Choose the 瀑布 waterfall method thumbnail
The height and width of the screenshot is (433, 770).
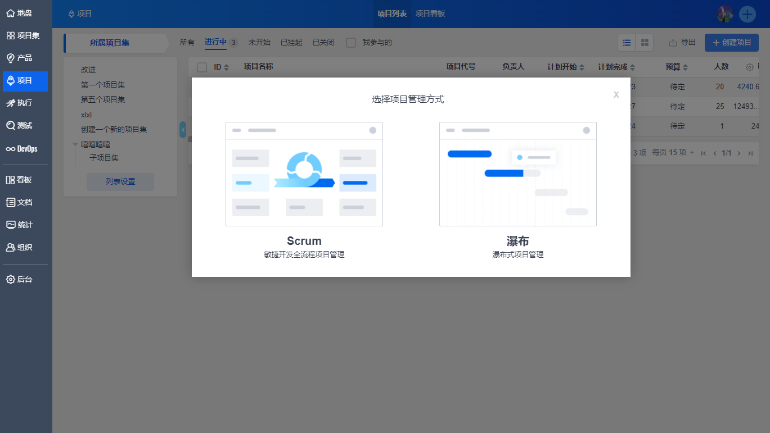click(x=517, y=174)
